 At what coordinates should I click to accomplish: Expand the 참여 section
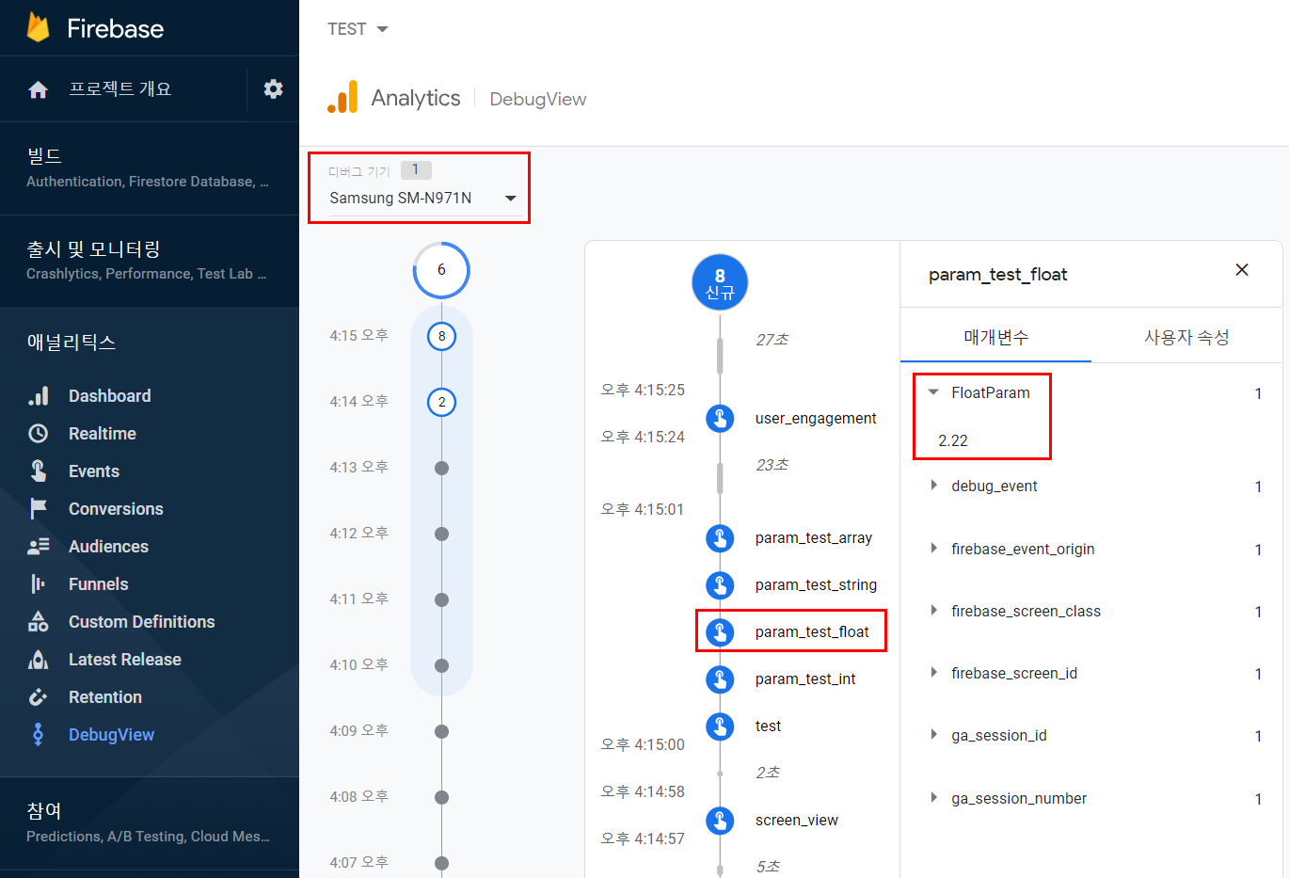click(x=150, y=822)
